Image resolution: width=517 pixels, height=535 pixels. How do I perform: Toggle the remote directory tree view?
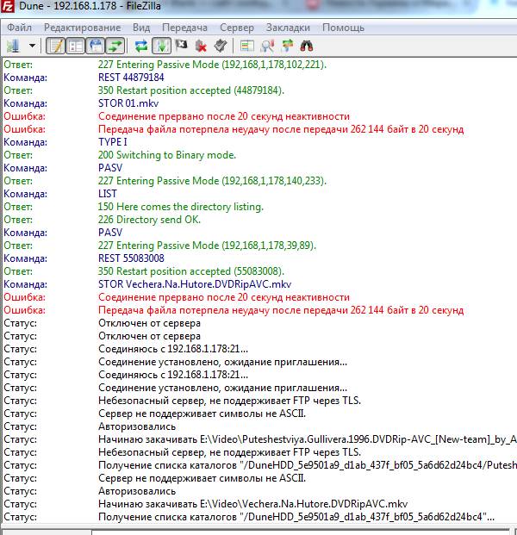coord(95,45)
